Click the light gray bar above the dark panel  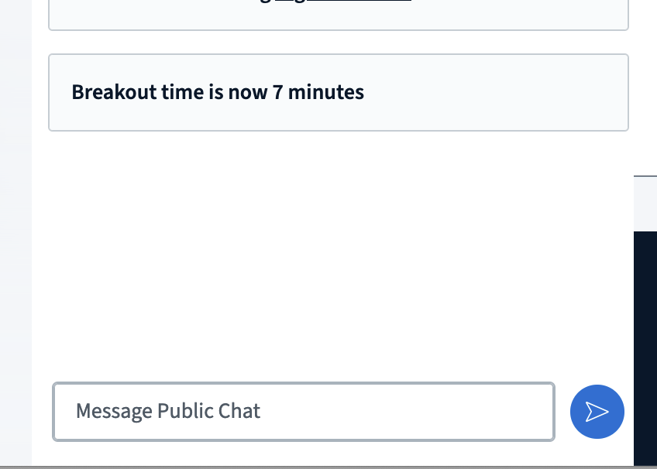[645, 204]
